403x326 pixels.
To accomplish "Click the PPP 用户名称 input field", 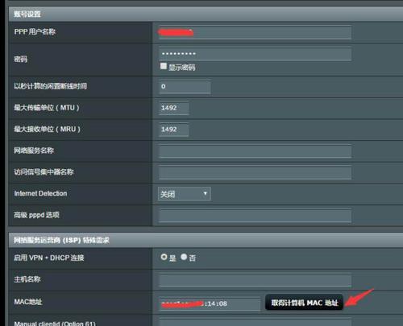I will click(x=255, y=32).
